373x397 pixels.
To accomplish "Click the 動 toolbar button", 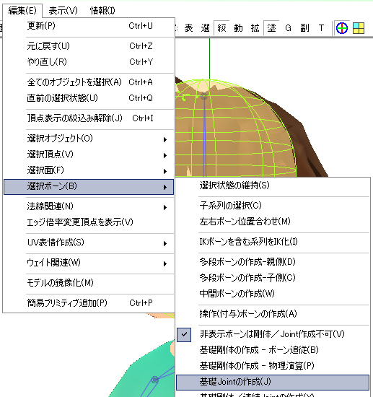I will click(x=238, y=28).
